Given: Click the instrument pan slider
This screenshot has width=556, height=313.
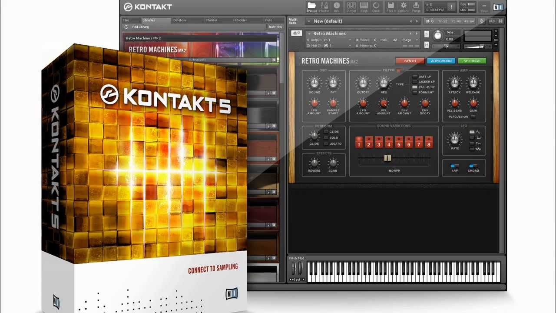Looking at the screenshot, I should tap(446, 46).
